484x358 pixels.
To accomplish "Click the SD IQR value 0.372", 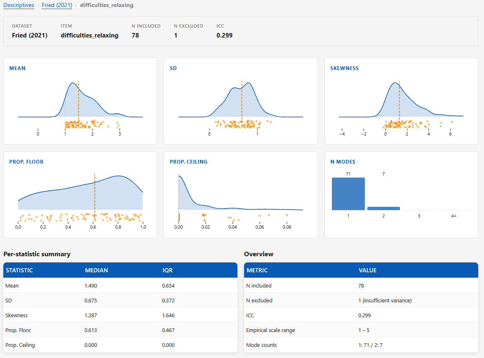I will coord(168,301).
